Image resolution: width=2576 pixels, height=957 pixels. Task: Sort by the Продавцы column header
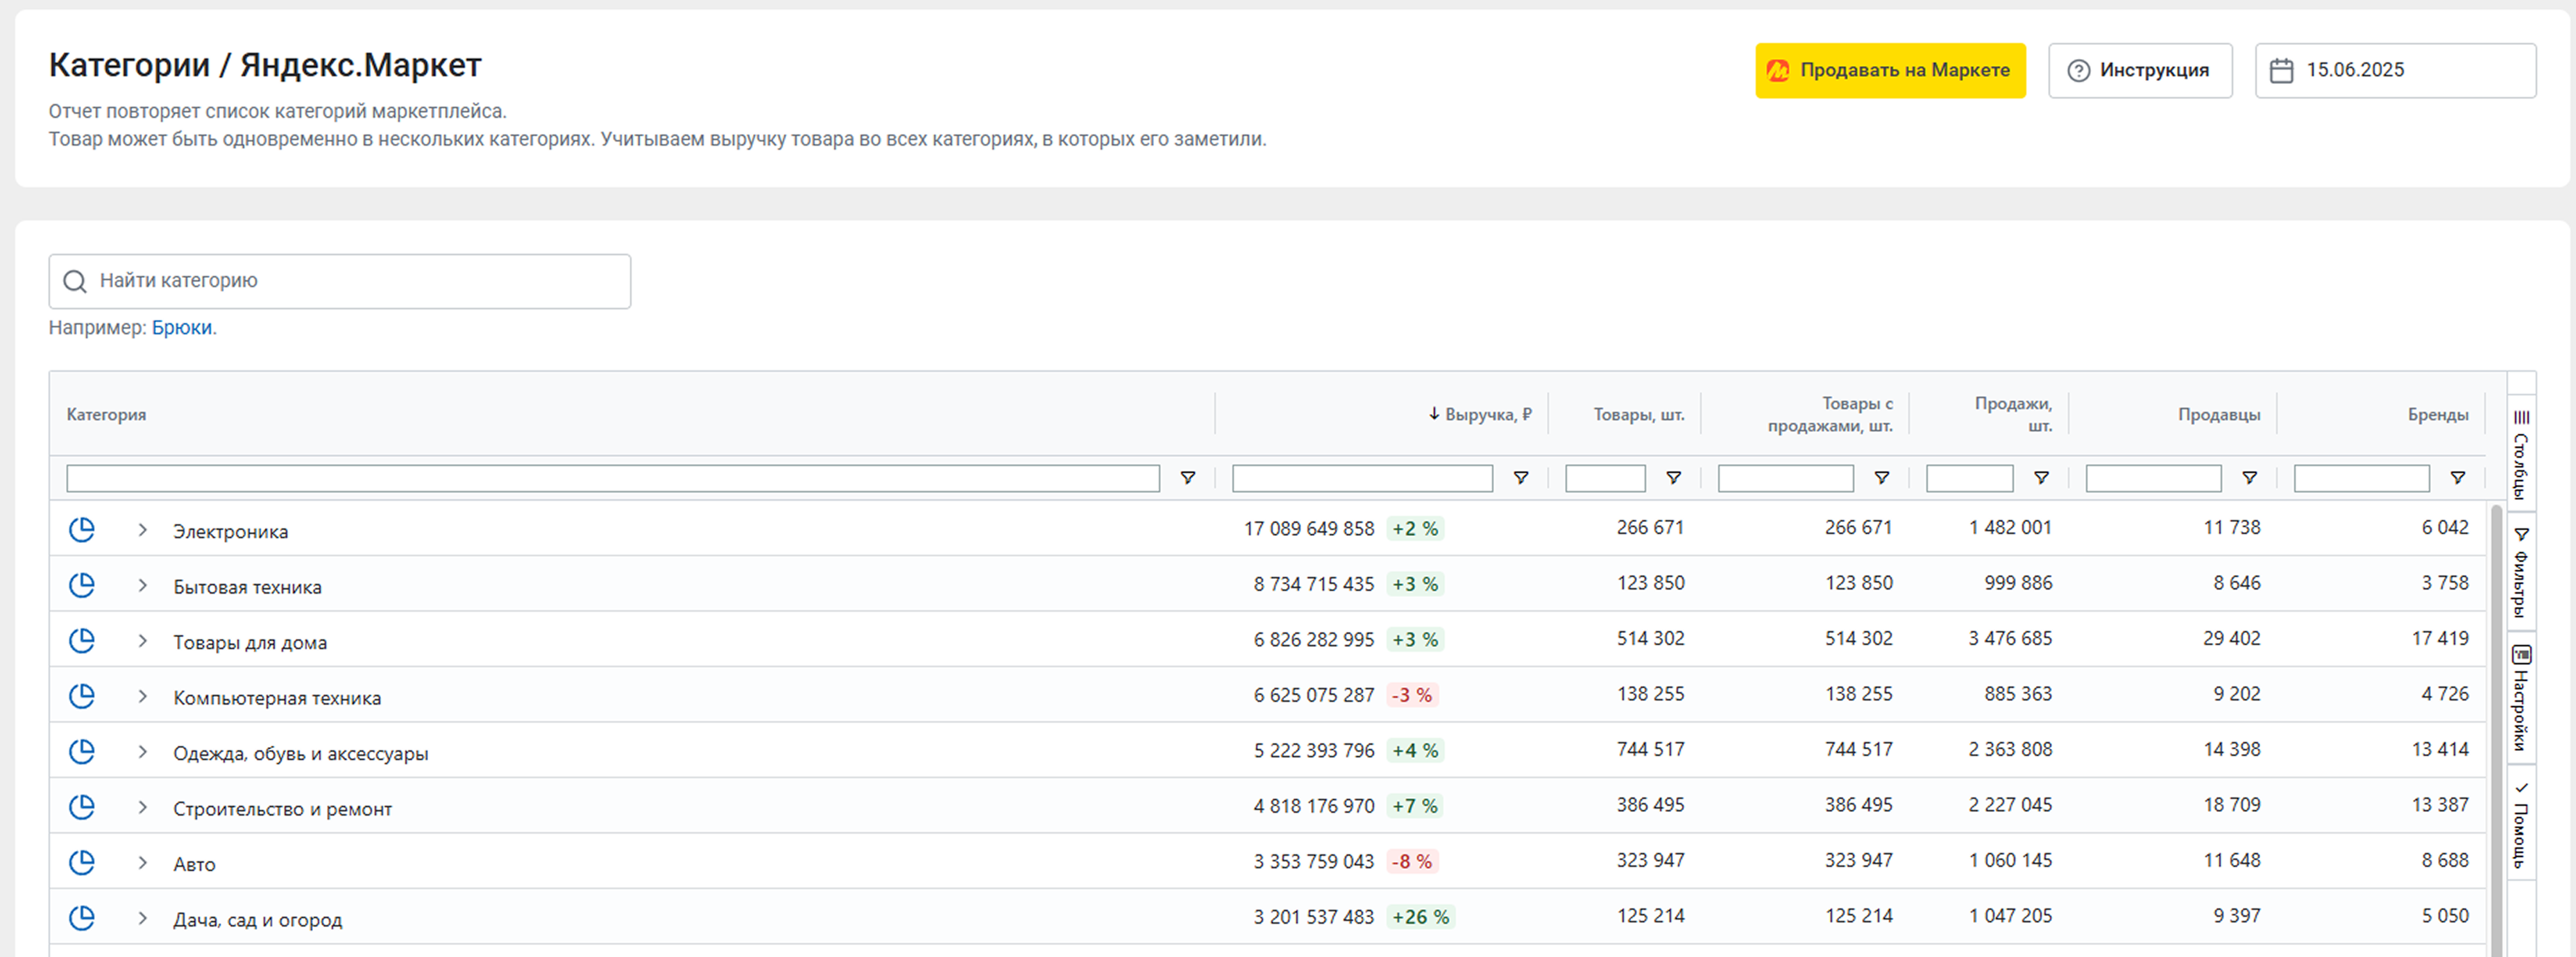click(x=2219, y=415)
